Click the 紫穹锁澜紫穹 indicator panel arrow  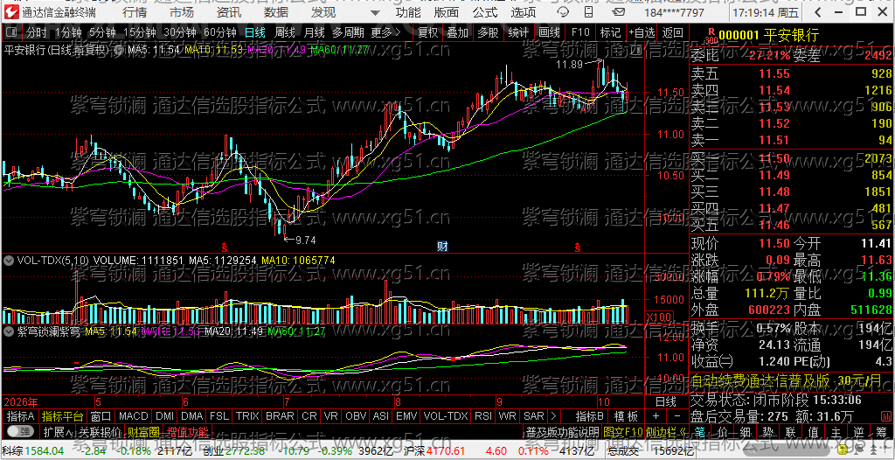tap(9, 331)
